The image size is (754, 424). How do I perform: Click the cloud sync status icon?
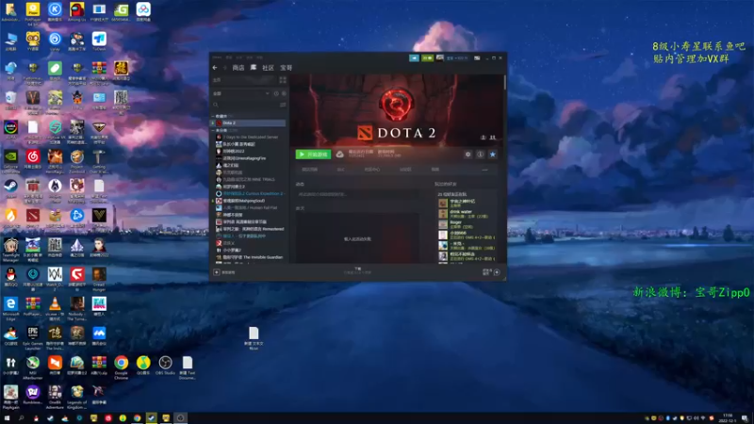click(x=339, y=155)
